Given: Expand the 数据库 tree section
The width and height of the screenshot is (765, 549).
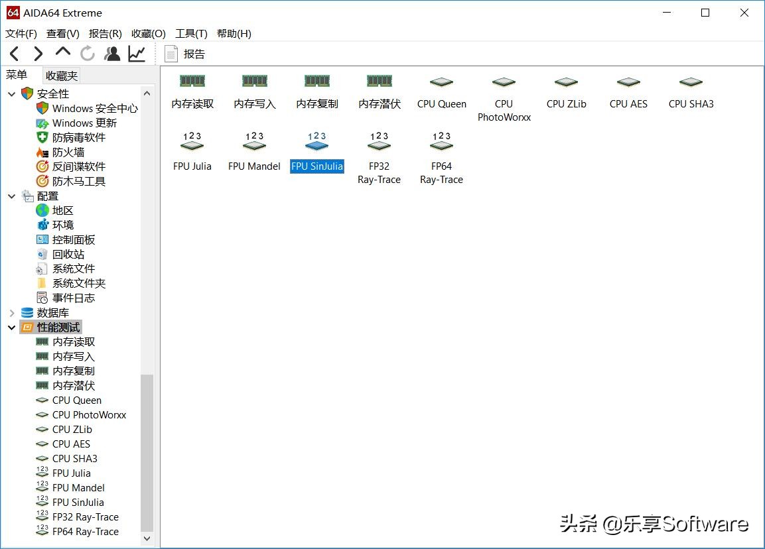Looking at the screenshot, I should coord(11,312).
